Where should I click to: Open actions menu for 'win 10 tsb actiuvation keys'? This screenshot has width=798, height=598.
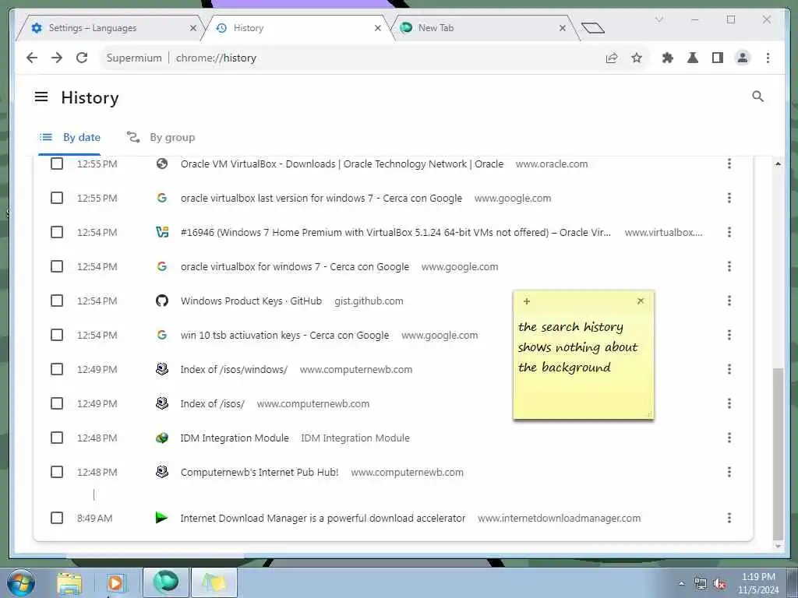pos(729,335)
